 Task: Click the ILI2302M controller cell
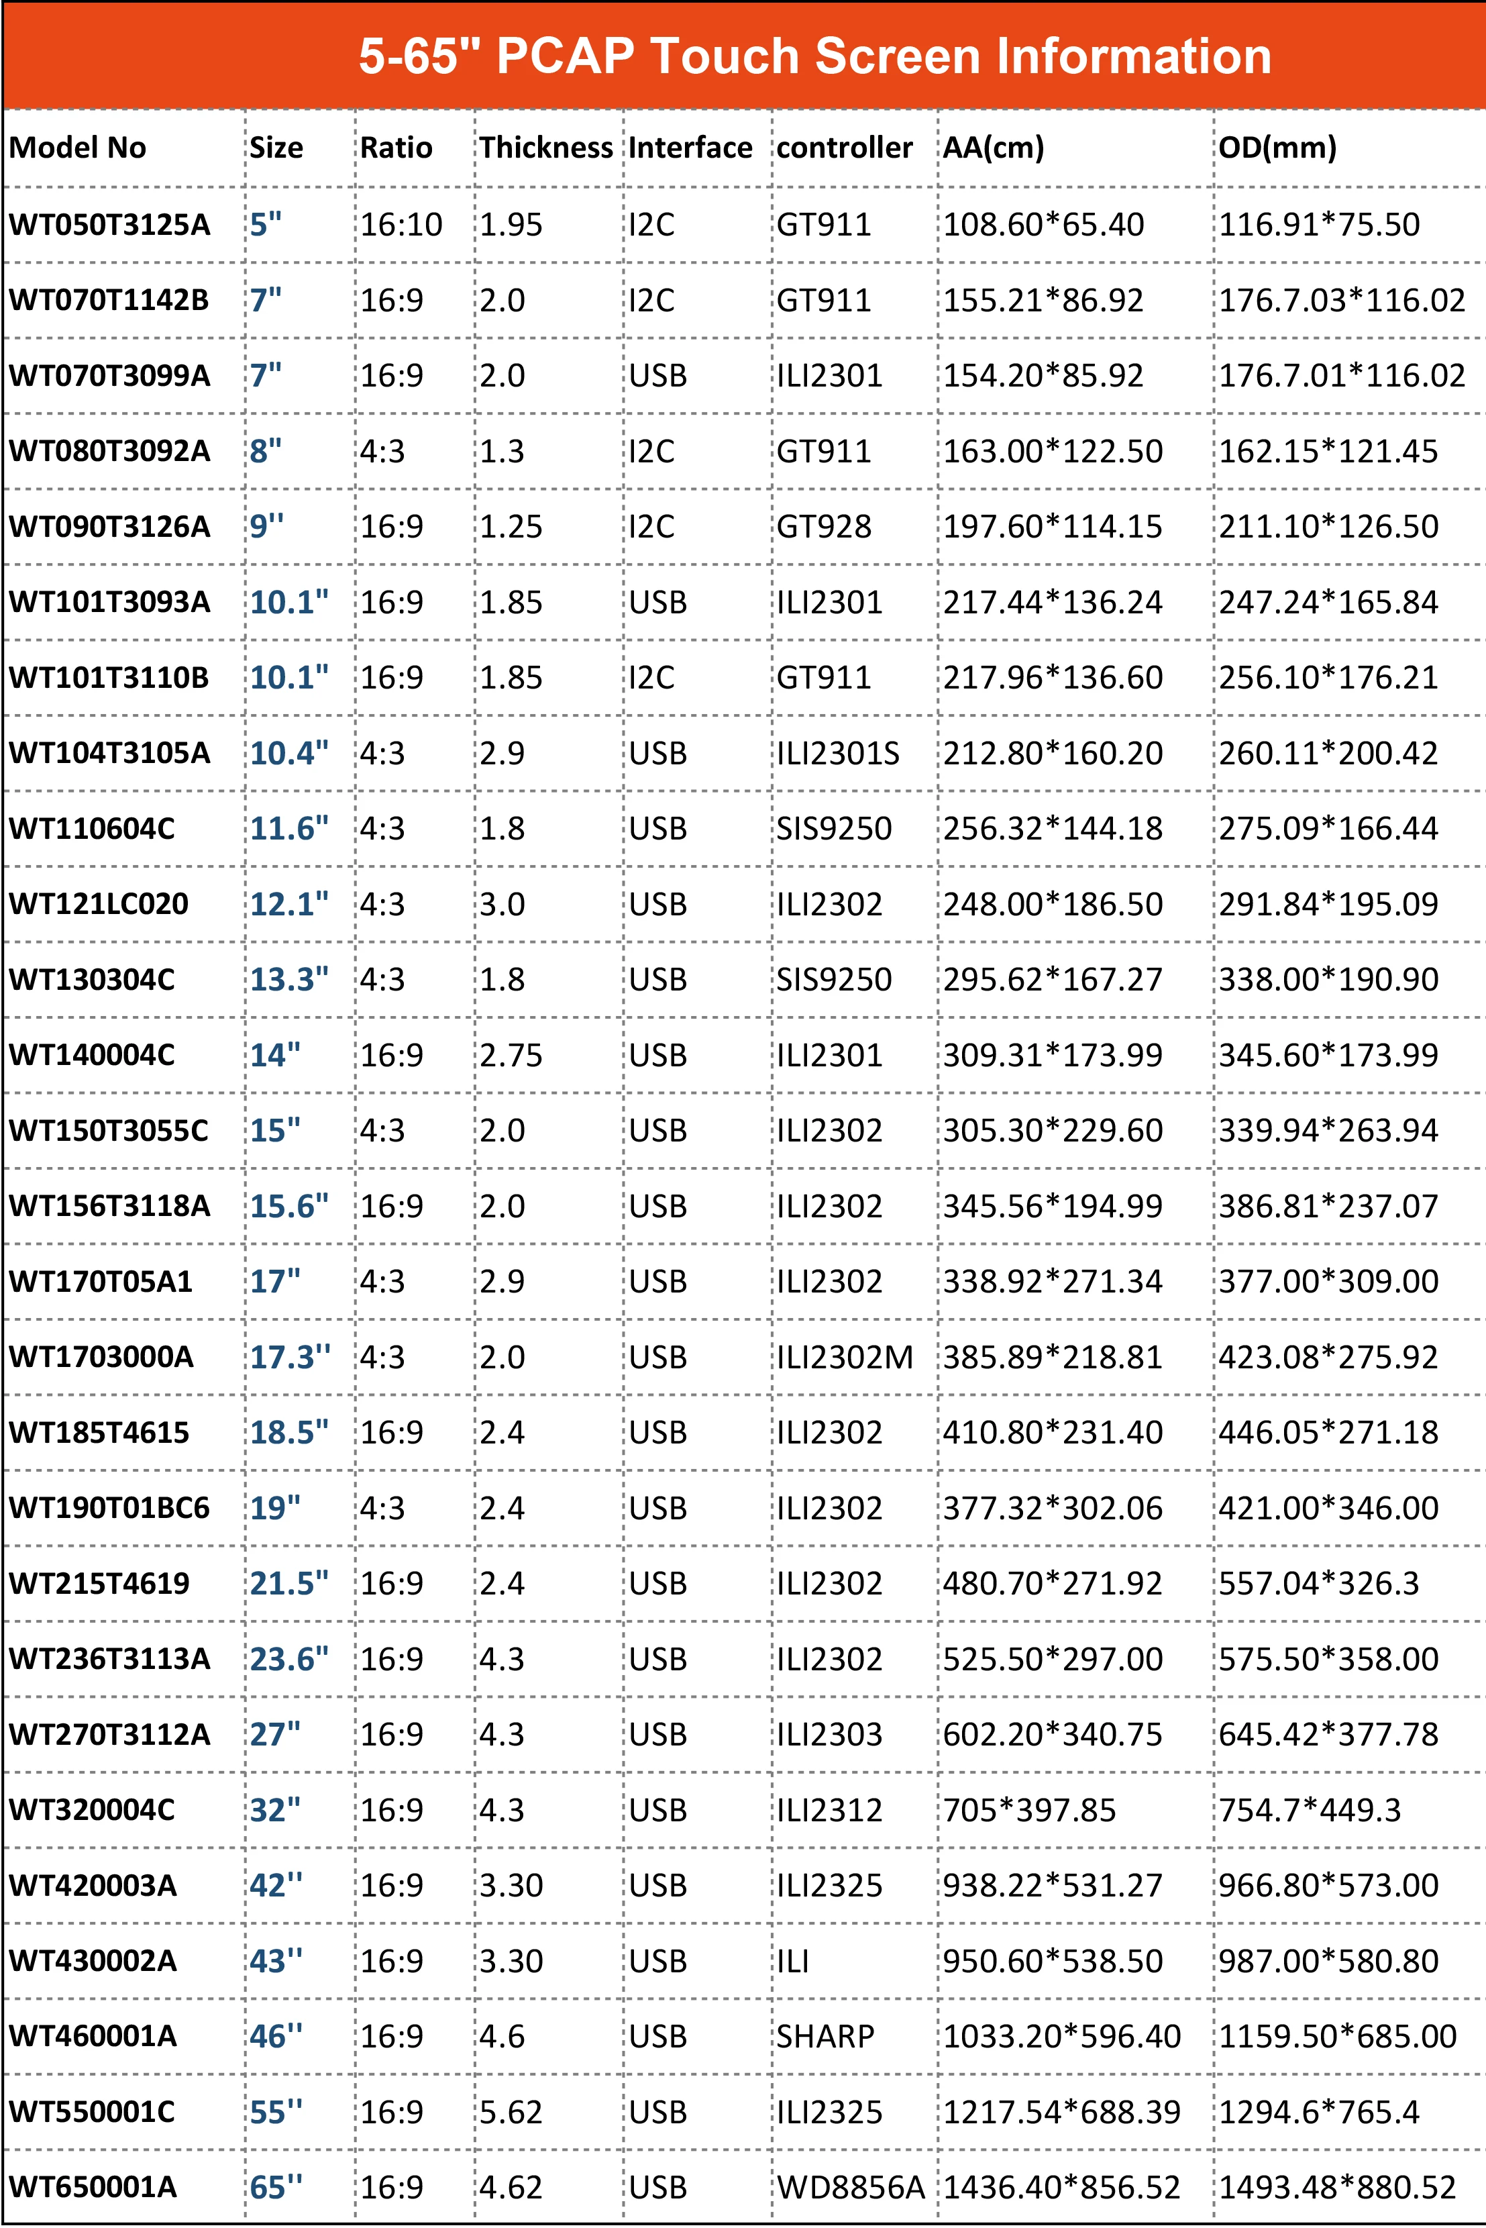tap(845, 1357)
